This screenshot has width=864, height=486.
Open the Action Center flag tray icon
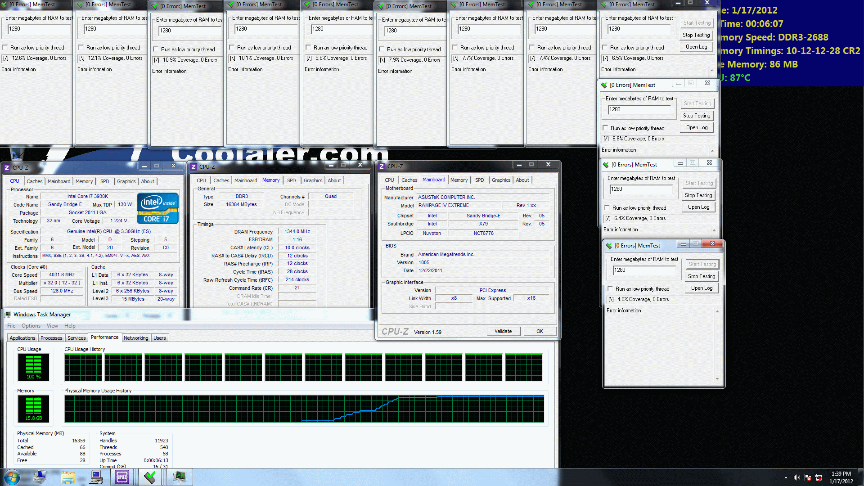[808, 477]
